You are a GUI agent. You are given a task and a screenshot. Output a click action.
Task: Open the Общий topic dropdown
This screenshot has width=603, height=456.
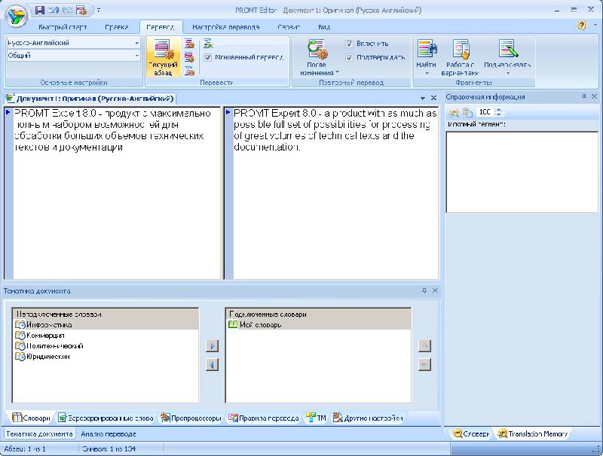[136, 56]
